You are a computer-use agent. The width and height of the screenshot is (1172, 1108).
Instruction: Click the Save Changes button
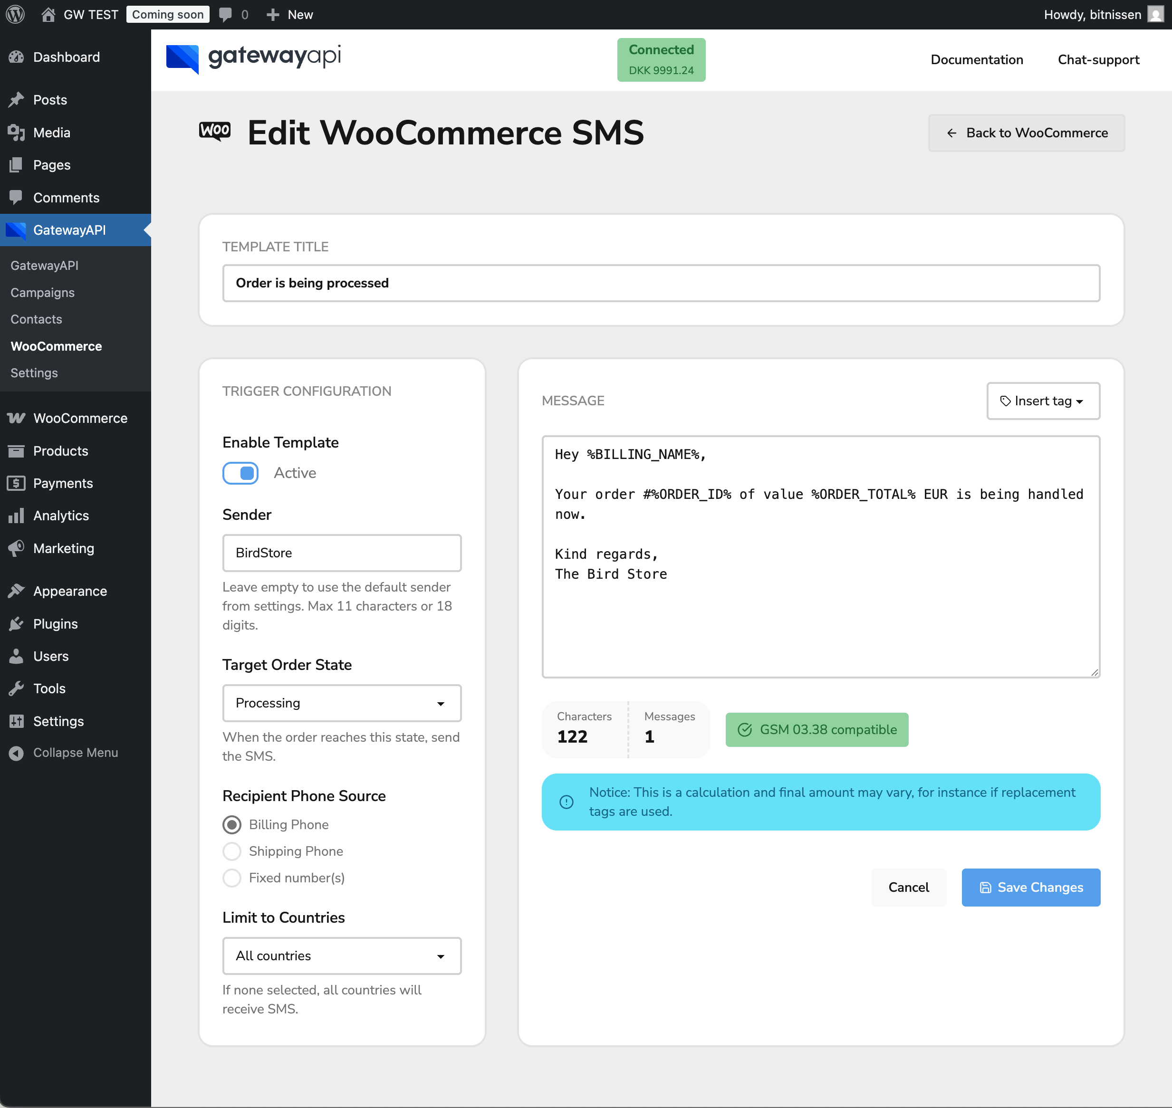click(x=1031, y=887)
